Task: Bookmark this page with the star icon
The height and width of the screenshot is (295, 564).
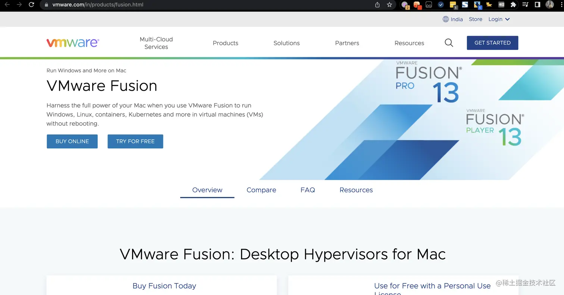Action: pos(389,5)
